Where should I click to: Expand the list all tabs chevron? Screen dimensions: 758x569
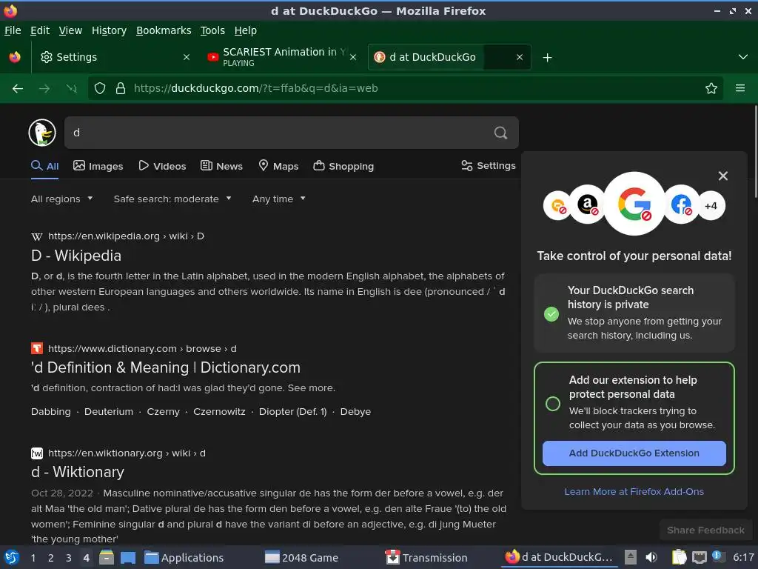coord(743,57)
